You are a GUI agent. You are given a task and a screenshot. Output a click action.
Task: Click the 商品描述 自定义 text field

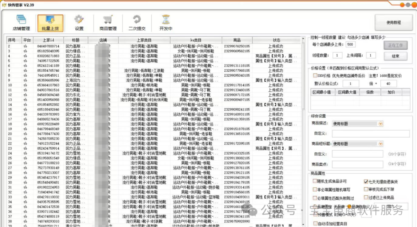(x=371, y=134)
